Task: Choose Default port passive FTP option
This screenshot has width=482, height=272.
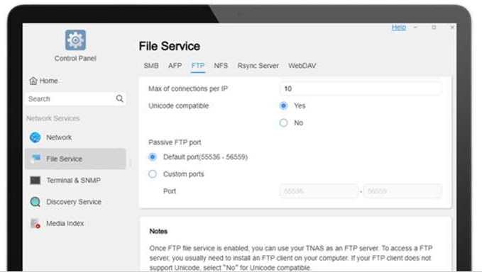Action: pos(153,157)
